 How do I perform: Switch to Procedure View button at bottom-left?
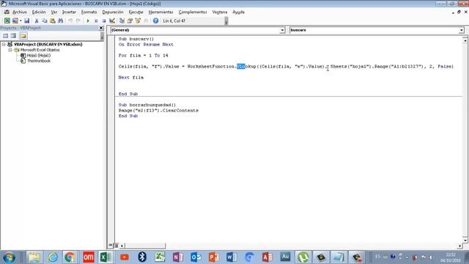pos(111,246)
